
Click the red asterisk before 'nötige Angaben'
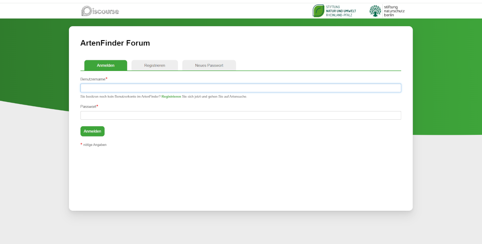click(81, 144)
